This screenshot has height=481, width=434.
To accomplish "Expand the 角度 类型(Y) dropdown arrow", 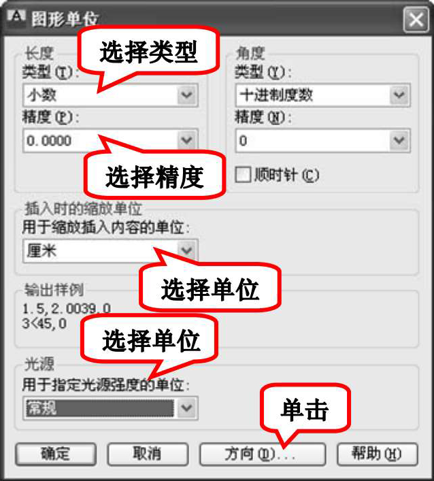I will 399,95.
